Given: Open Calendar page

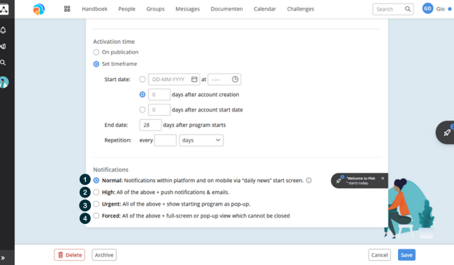Looking at the screenshot, I should (x=265, y=9).
